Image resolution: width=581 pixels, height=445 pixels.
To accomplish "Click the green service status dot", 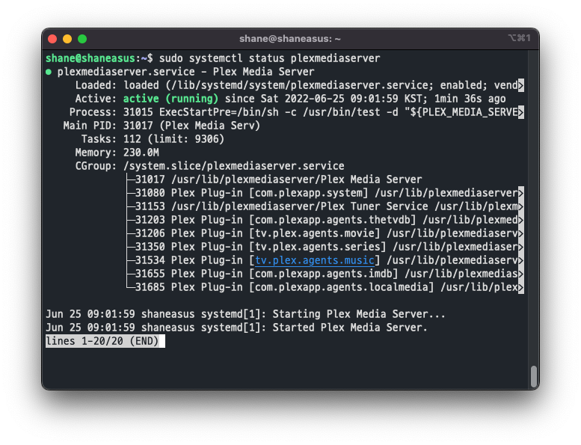I will [49, 72].
